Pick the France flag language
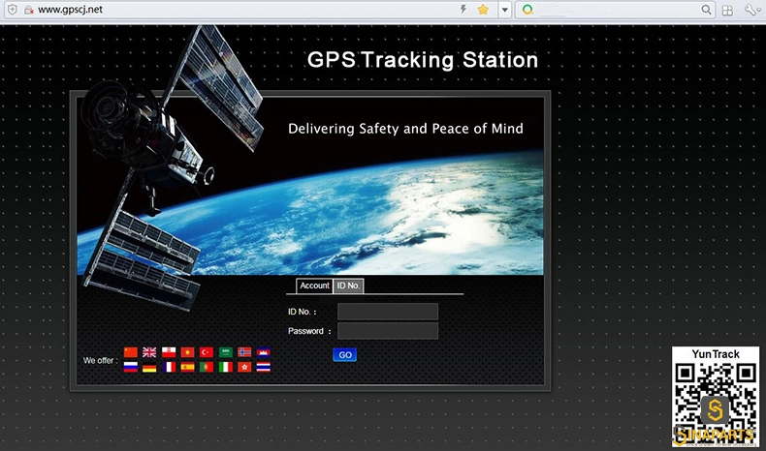The image size is (766, 451). pyautogui.click(x=169, y=367)
